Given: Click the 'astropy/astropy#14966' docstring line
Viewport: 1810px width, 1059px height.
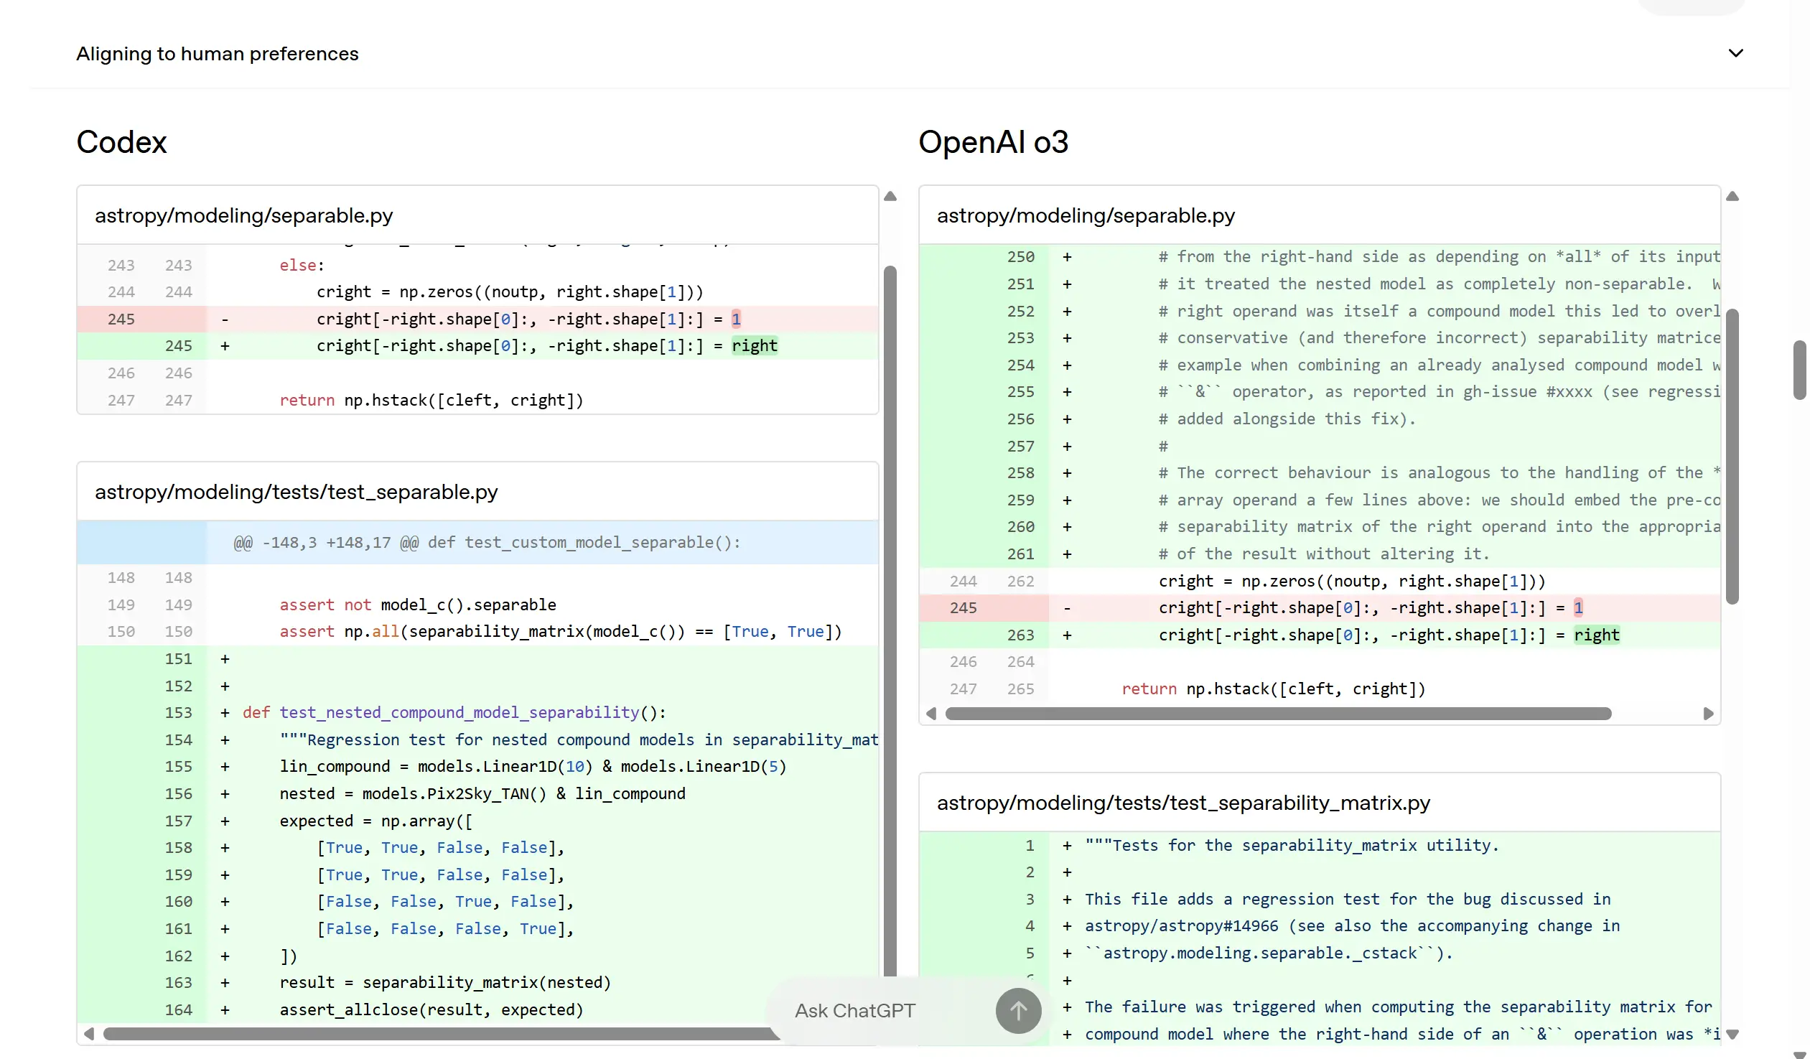Looking at the screenshot, I should point(1320,926).
